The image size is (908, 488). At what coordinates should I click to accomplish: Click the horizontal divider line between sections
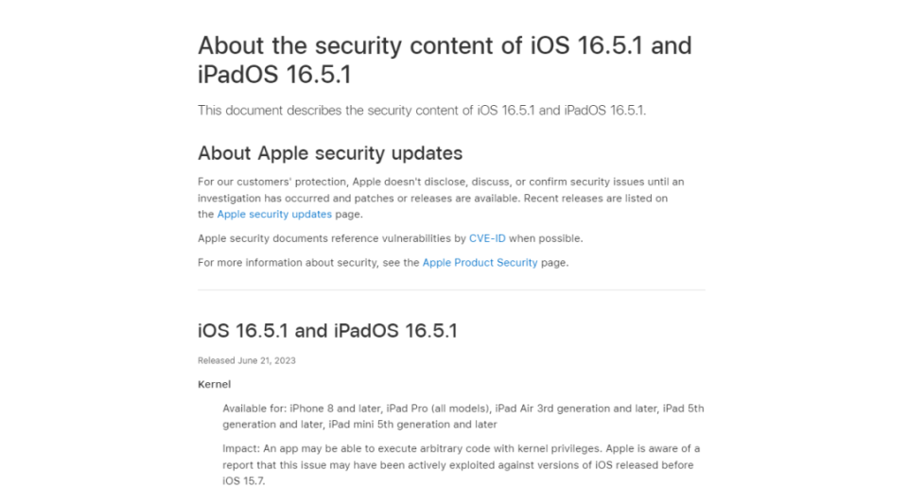point(451,289)
